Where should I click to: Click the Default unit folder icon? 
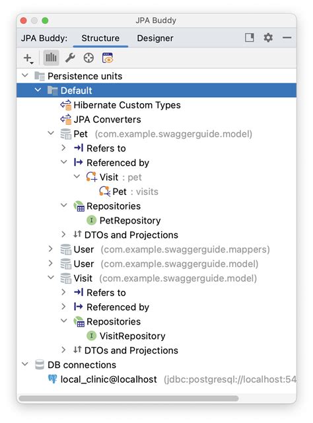click(53, 91)
